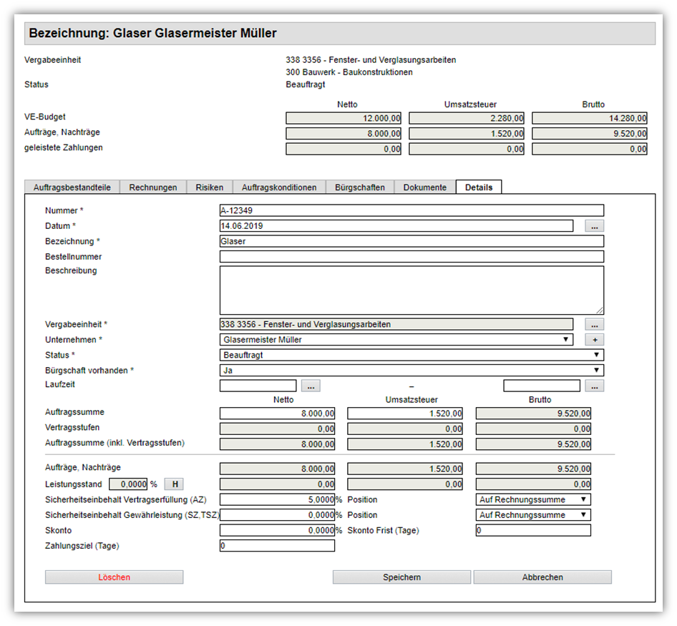
Task: Click the VE-Budget Umsatzsteuer value 2.280,00
Action: (467, 118)
